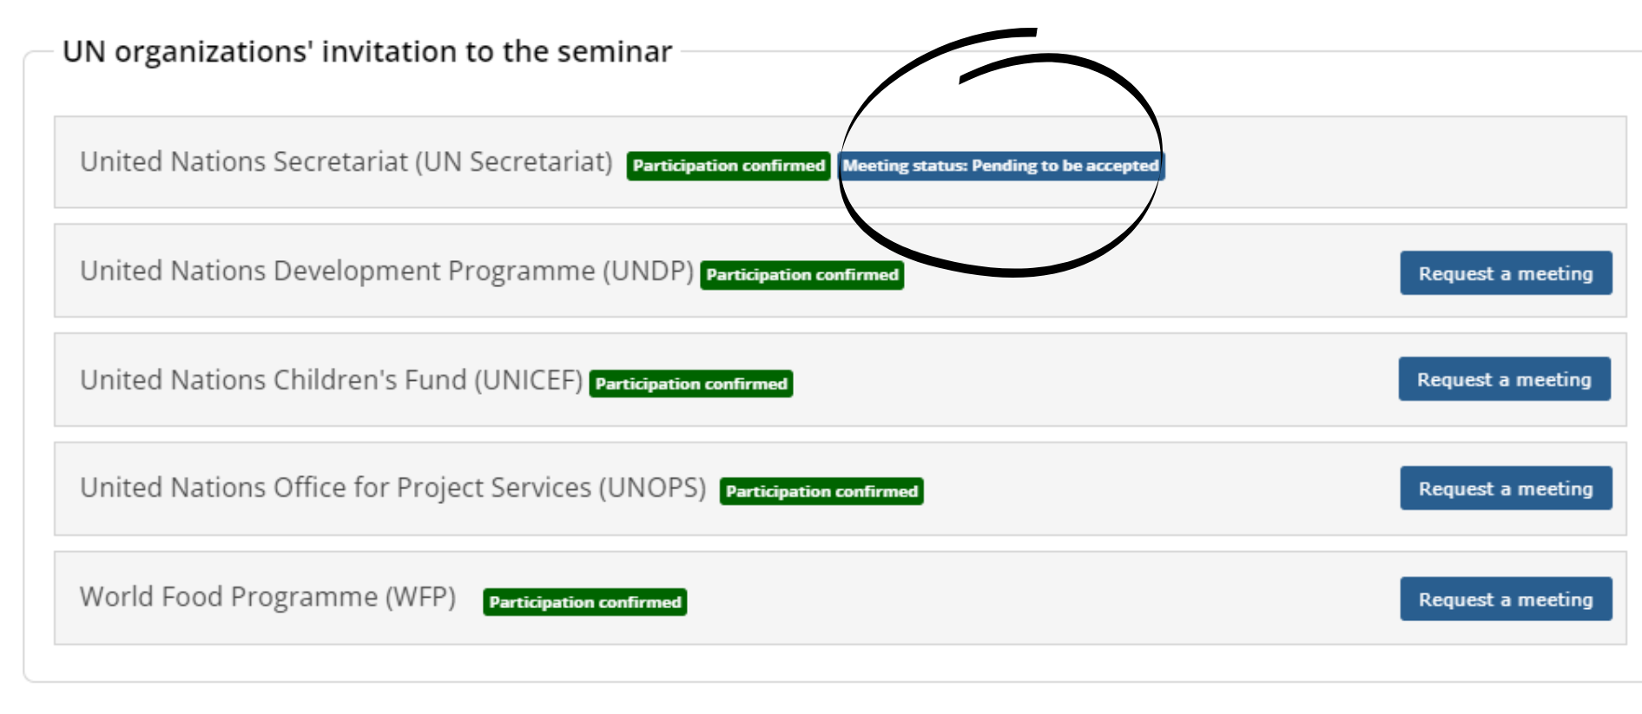Click the Meeting status: Pending to be accepted badge
Viewport: 1642px width, 714px height.
(x=1000, y=166)
